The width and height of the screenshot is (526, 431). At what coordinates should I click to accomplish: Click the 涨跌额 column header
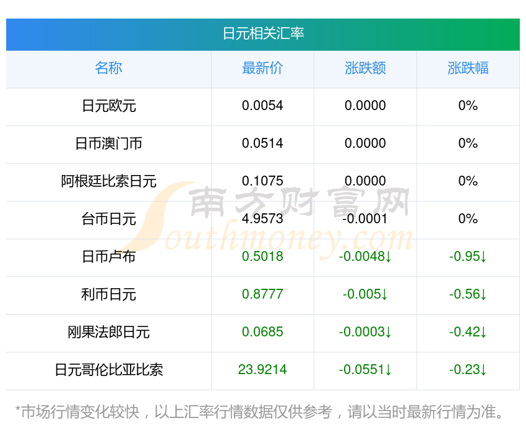tap(365, 68)
